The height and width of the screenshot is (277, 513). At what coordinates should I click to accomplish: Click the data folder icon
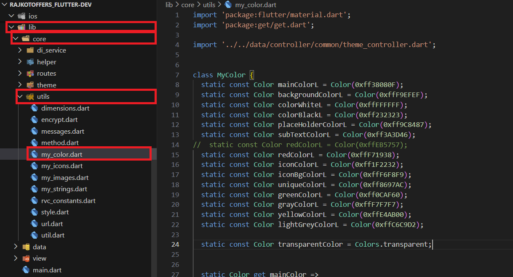(x=26, y=247)
